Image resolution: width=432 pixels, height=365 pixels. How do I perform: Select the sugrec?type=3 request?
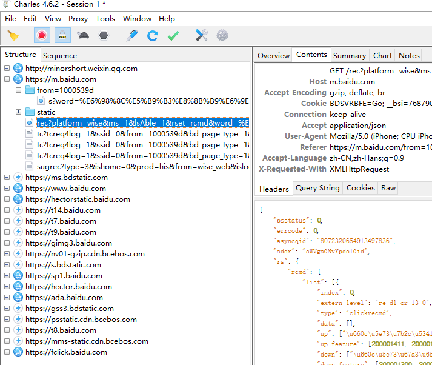coord(143,167)
